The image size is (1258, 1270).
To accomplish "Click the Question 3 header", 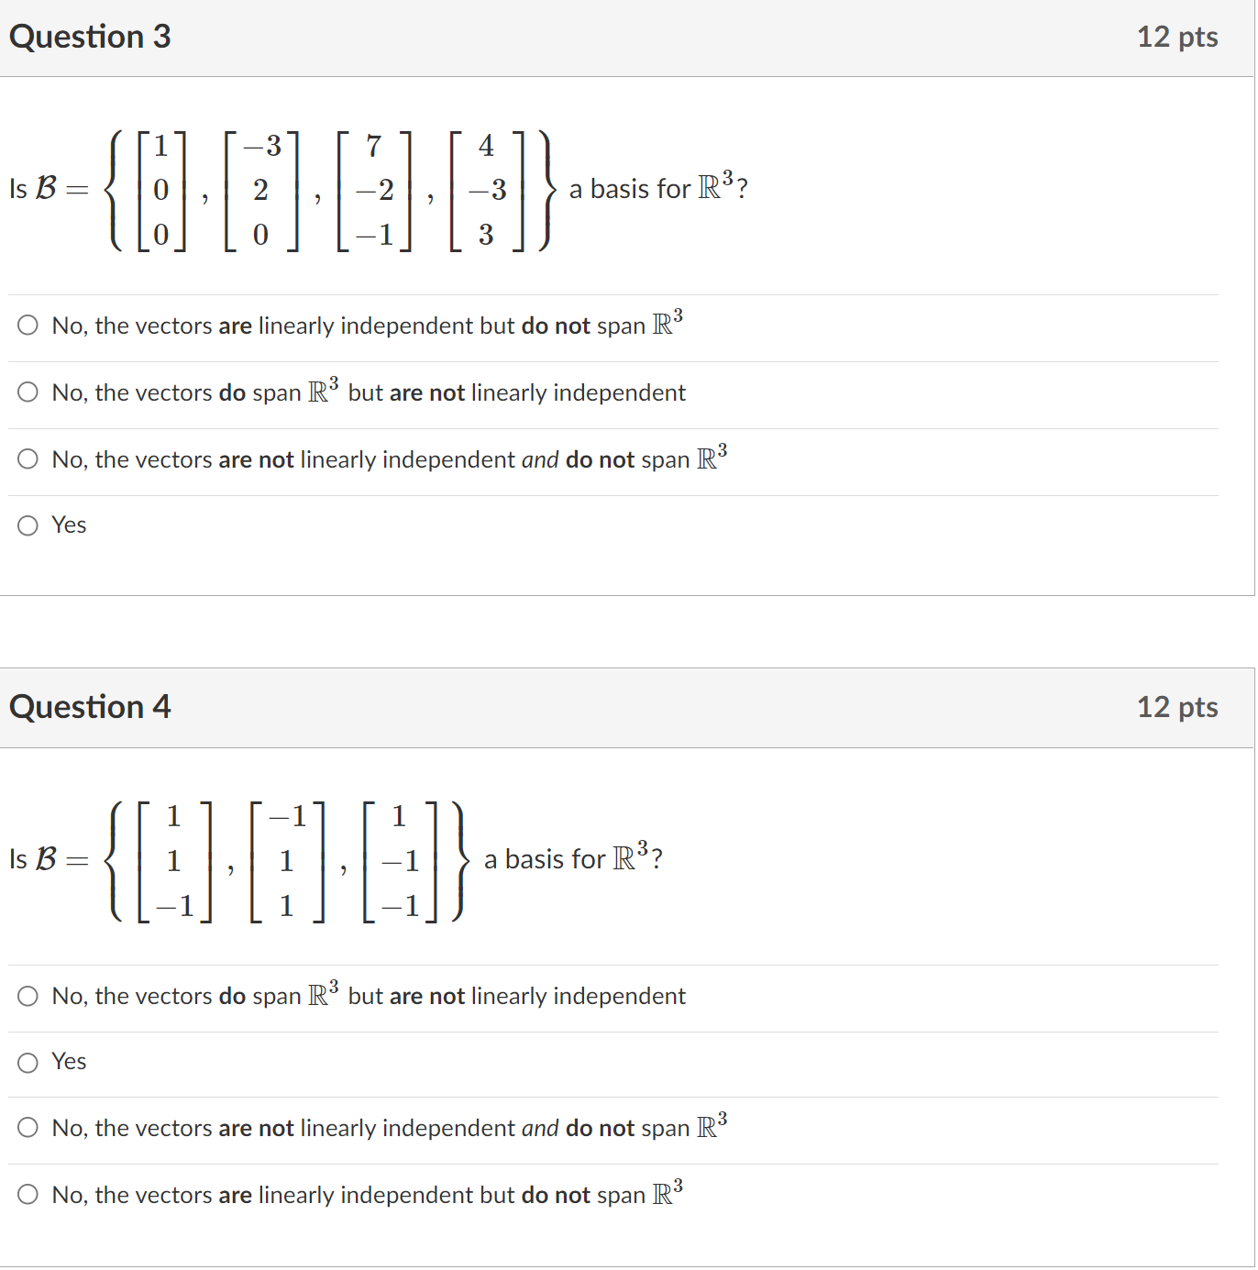I will [90, 37].
